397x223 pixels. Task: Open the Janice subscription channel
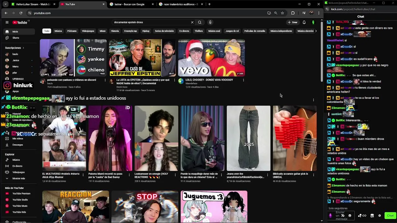pos(19,60)
